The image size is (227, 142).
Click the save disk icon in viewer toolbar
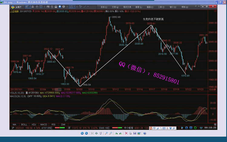click(x=135, y=133)
